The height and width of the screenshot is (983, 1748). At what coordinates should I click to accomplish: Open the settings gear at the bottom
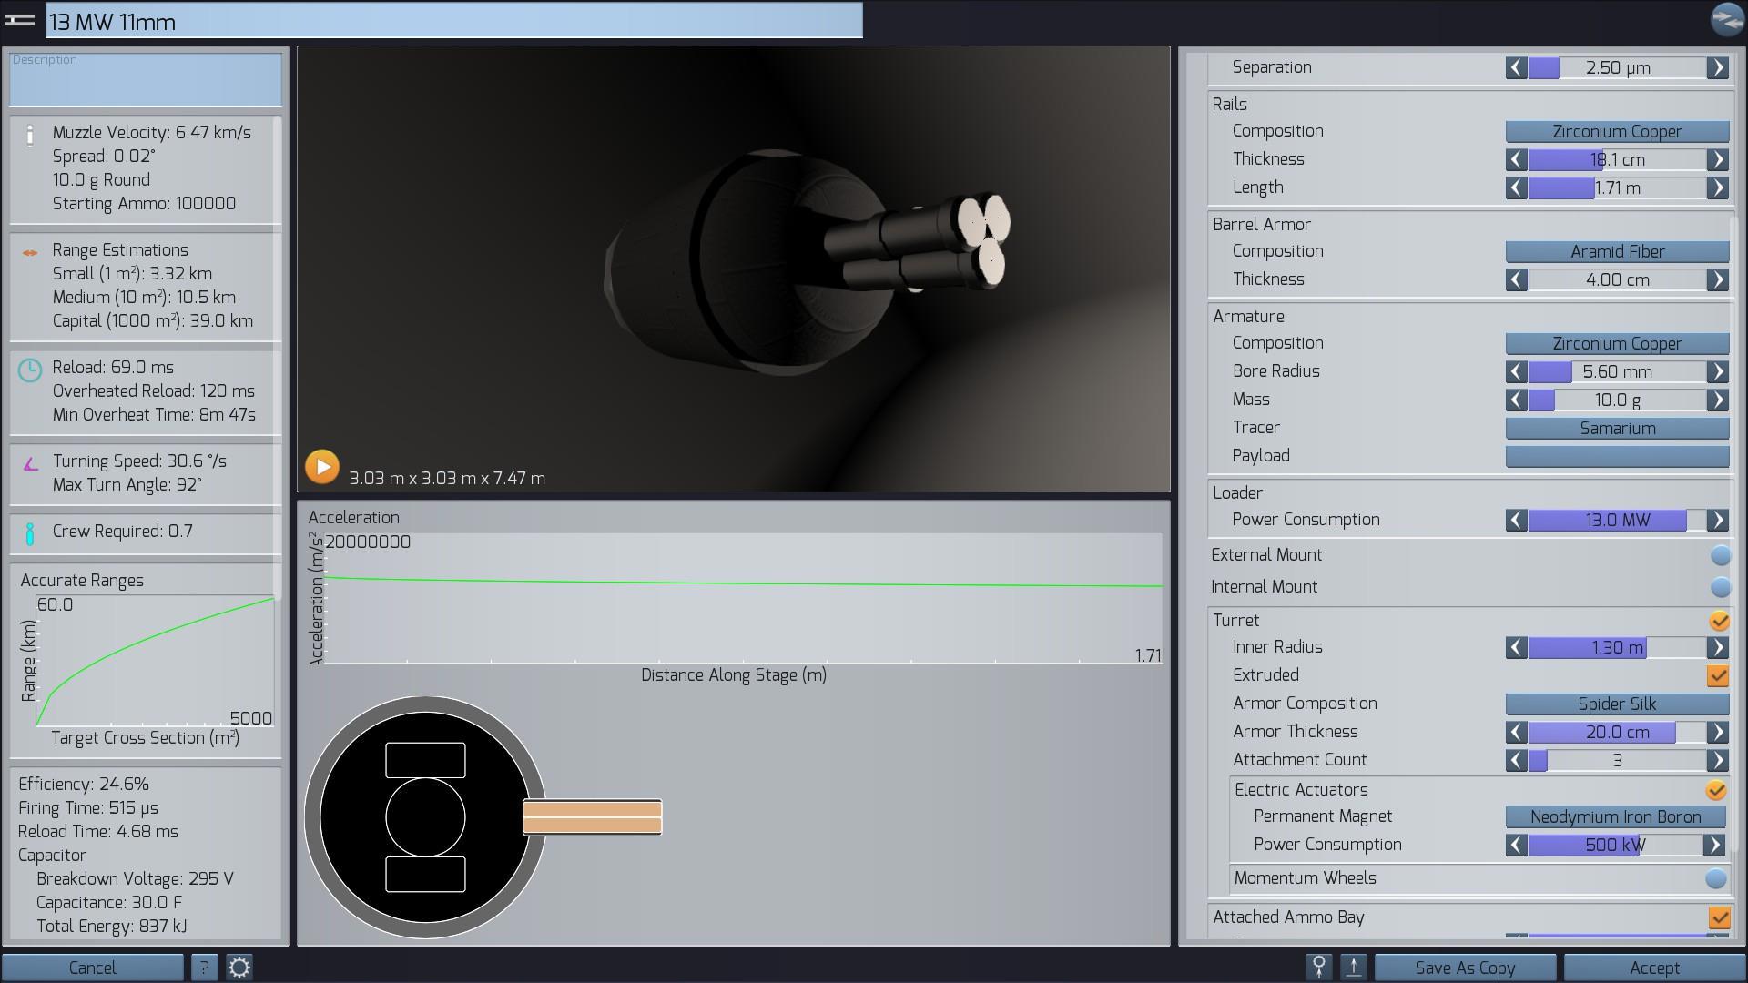[x=239, y=968]
